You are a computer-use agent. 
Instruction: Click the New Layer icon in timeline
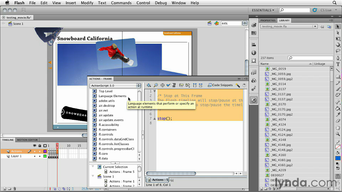[x=4, y=189]
